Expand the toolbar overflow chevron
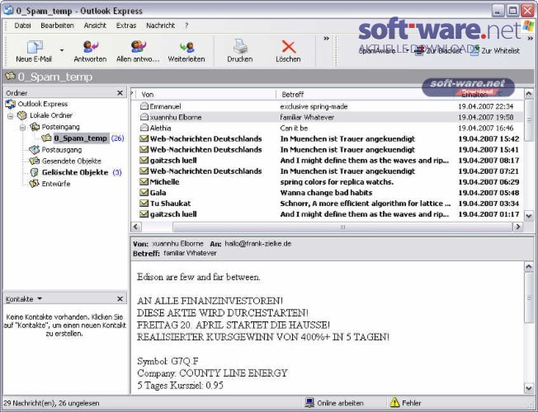 click(326, 39)
